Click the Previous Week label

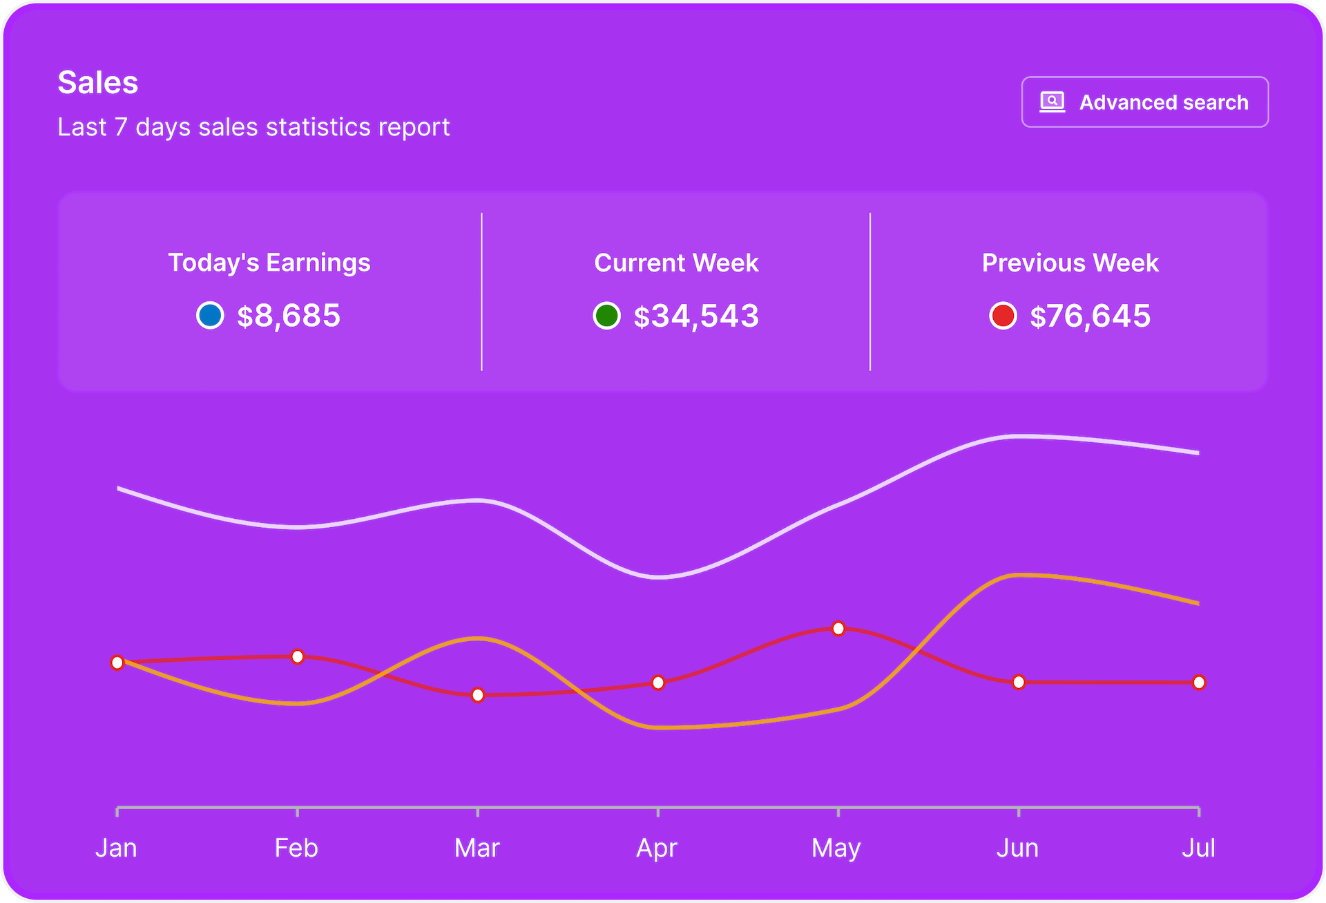[1070, 263]
